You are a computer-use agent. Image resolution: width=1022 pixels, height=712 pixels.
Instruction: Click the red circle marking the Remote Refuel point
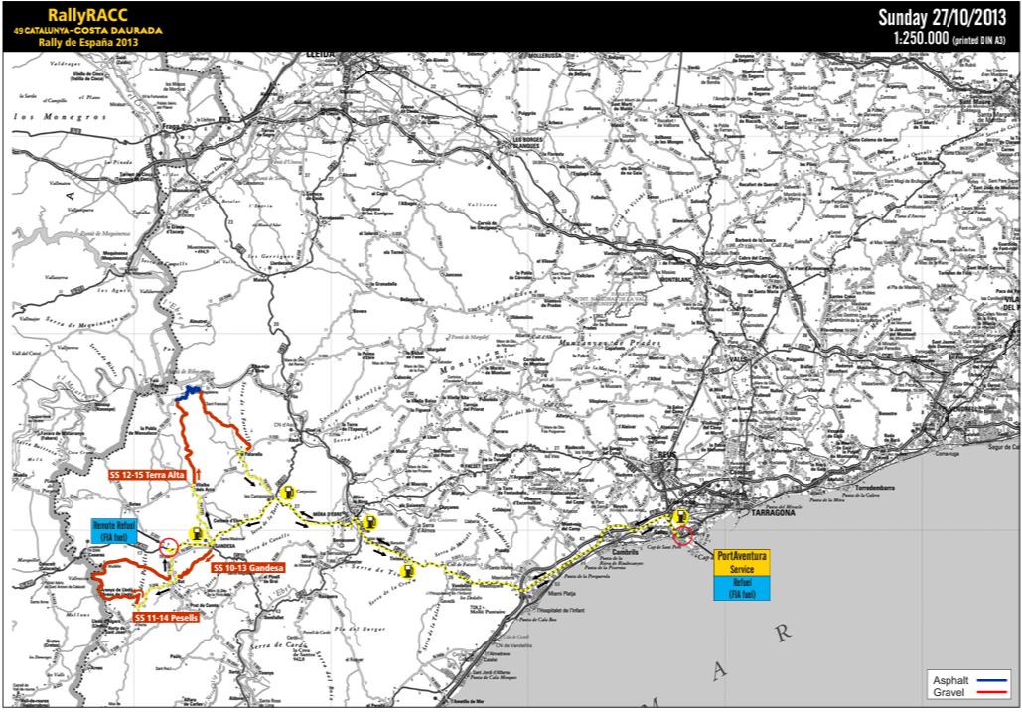168,546
